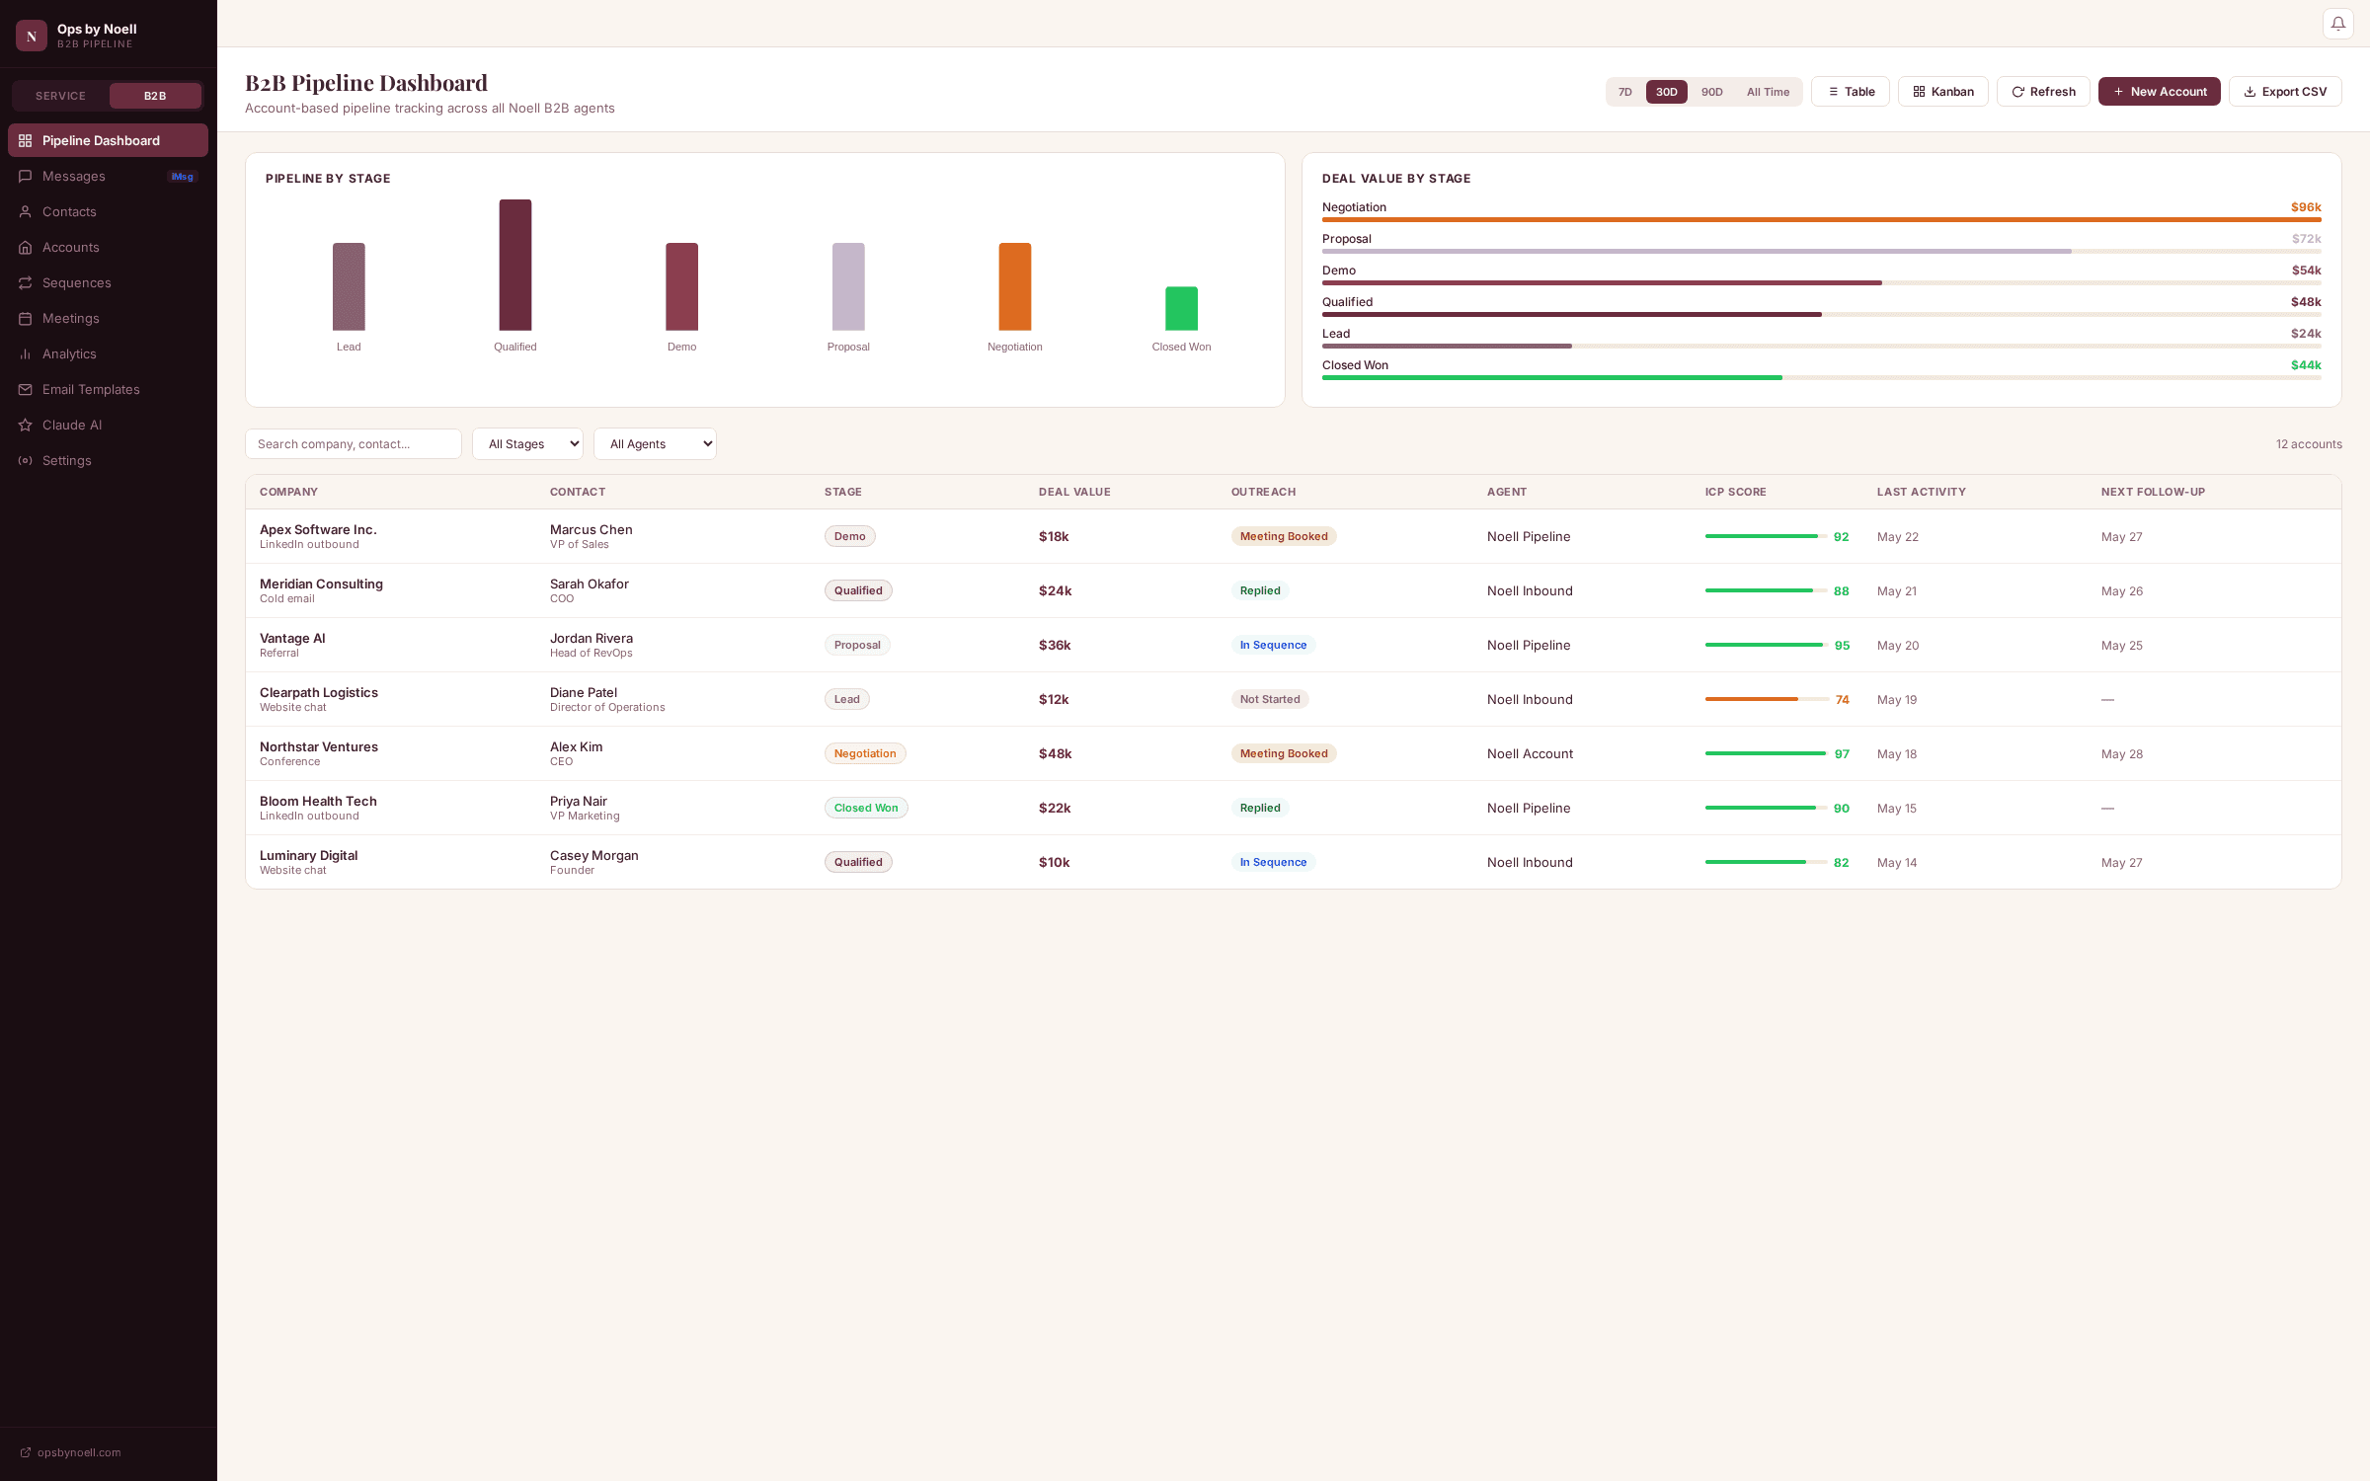
Task: Click the Ops by Noell logo icon
Action: point(32,36)
